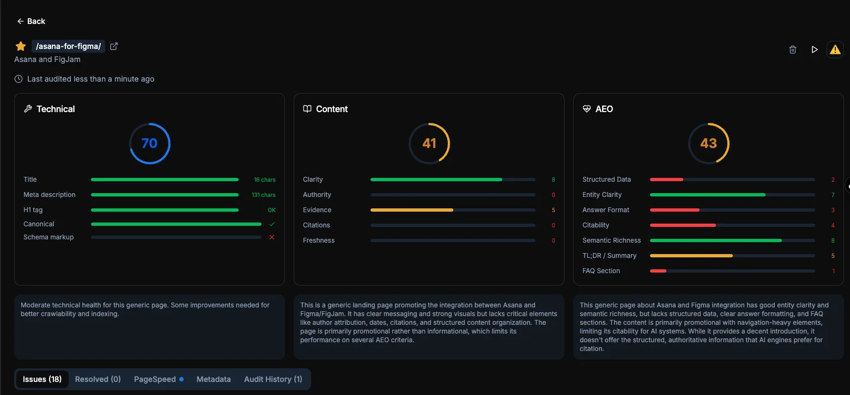850x395 pixels.
Task: Select the Issues (18) tab
Action: coord(42,379)
